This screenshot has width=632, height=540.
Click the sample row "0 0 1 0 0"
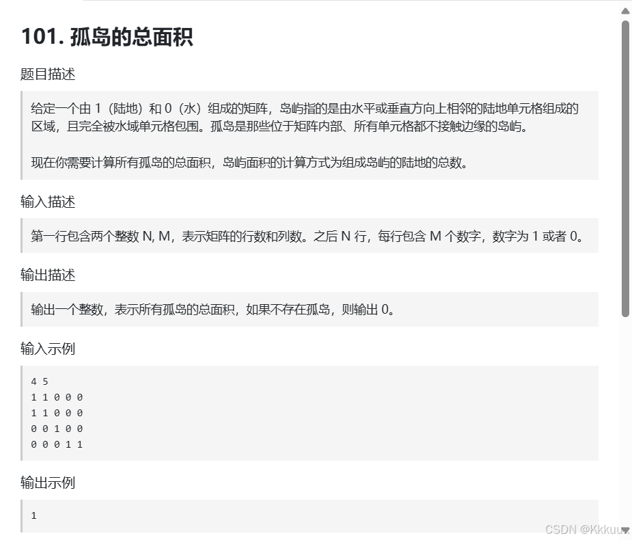[57, 429]
